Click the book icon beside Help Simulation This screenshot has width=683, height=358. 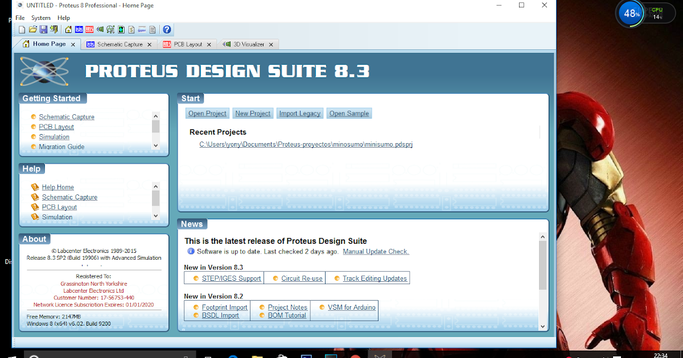35,217
